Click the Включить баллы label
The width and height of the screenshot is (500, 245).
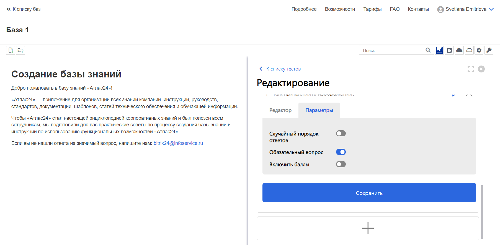tap(289, 165)
